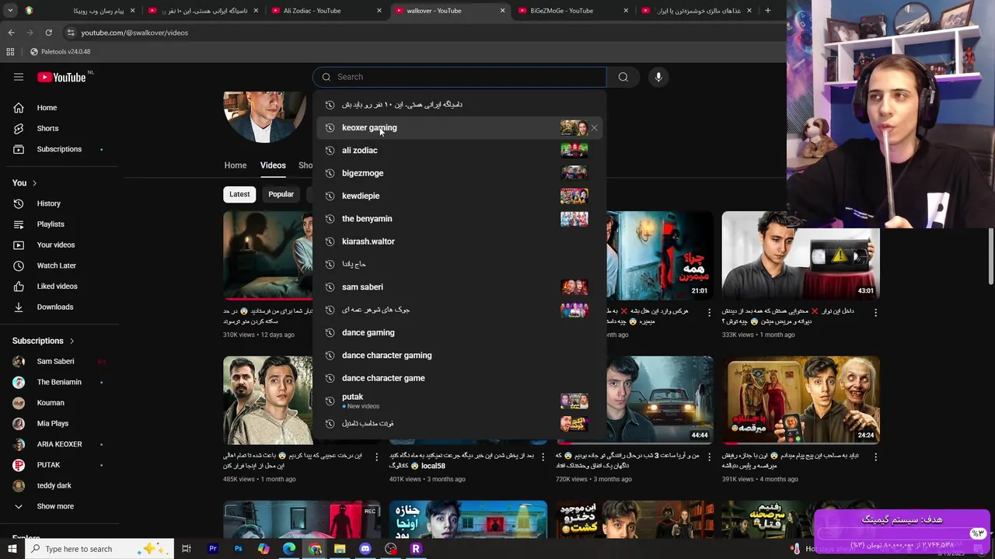Click the YouTube logo

click(61, 77)
